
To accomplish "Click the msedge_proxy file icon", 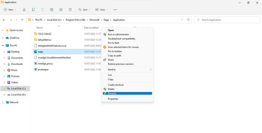I will (x=36, y=63).
